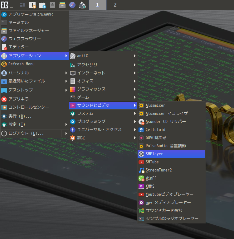Click the SMTube red play icon

point(141,162)
